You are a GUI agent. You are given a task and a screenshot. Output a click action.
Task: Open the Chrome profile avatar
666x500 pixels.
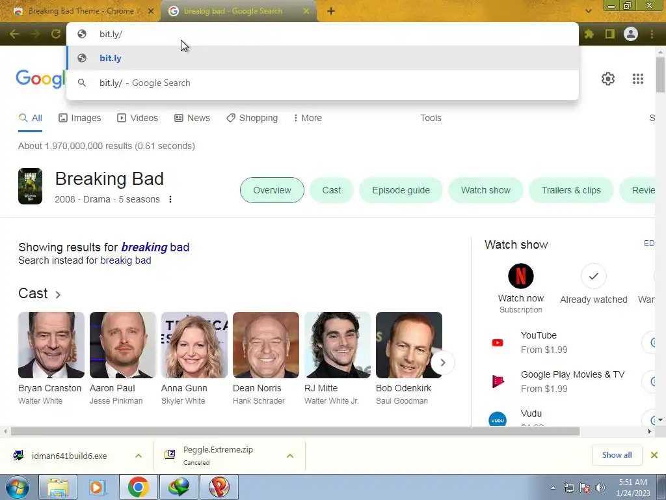click(x=631, y=34)
